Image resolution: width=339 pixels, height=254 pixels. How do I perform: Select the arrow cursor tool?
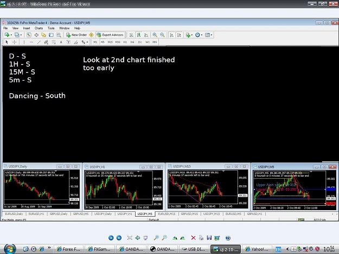point(7,42)
